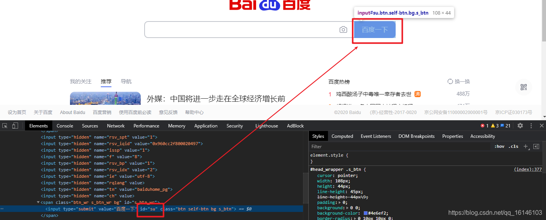Select the input type="submit" DOM row

pos(151,209)
